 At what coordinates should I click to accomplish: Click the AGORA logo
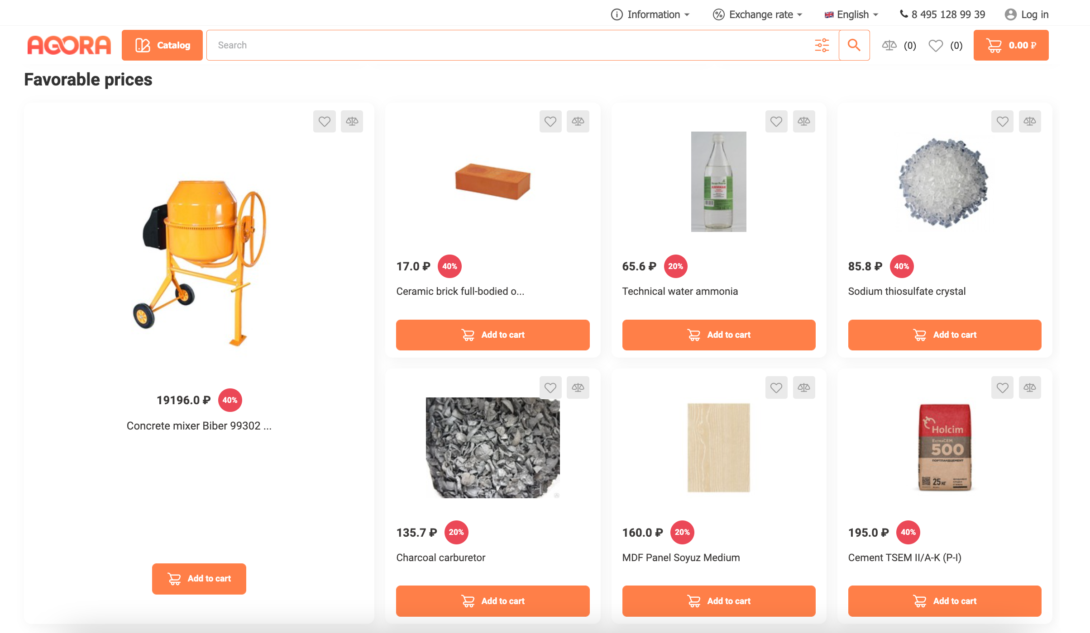(69, 45)
